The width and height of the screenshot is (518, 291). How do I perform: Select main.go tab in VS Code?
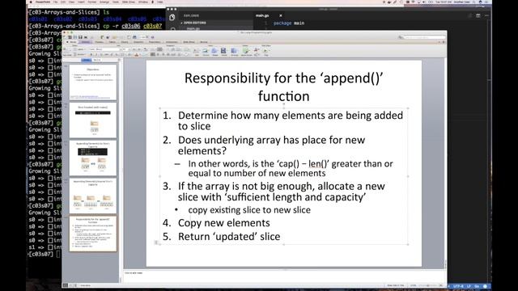coord(262,15)
